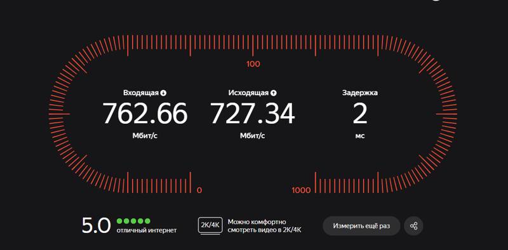
Task: Run test again with Измерить ещё раз
Action: (361, 226)
